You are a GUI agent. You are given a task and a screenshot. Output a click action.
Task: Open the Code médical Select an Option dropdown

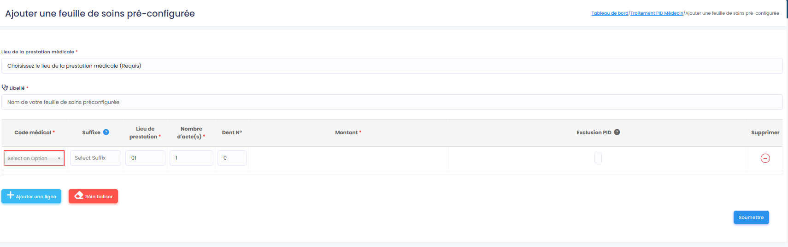coord(34,158)
